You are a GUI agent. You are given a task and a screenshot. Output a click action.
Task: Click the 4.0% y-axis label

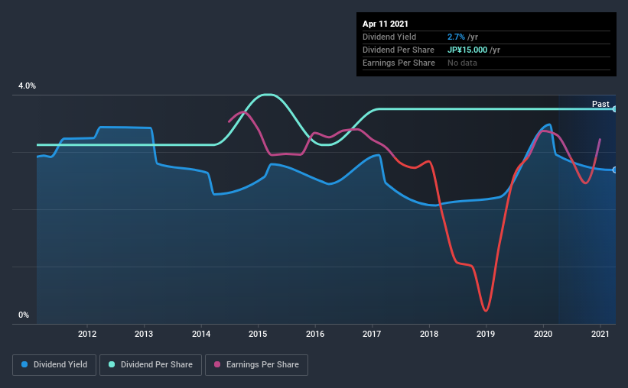[x=27, y=86]
